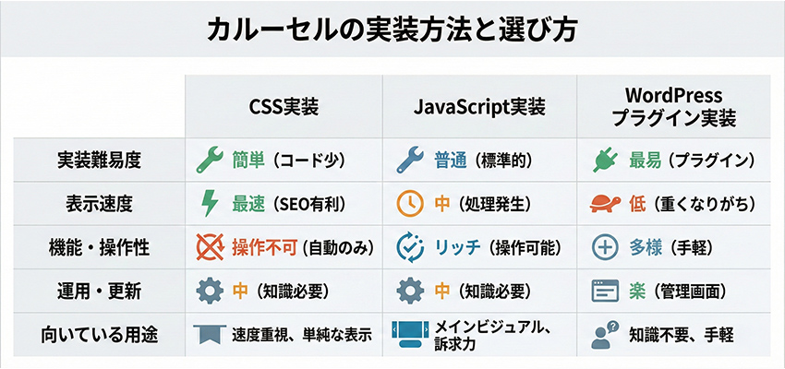Viewport: 785px width, 369px height.
Task: Click the green wrench icon beside 簡単
Action: click(x=210, y=160)
